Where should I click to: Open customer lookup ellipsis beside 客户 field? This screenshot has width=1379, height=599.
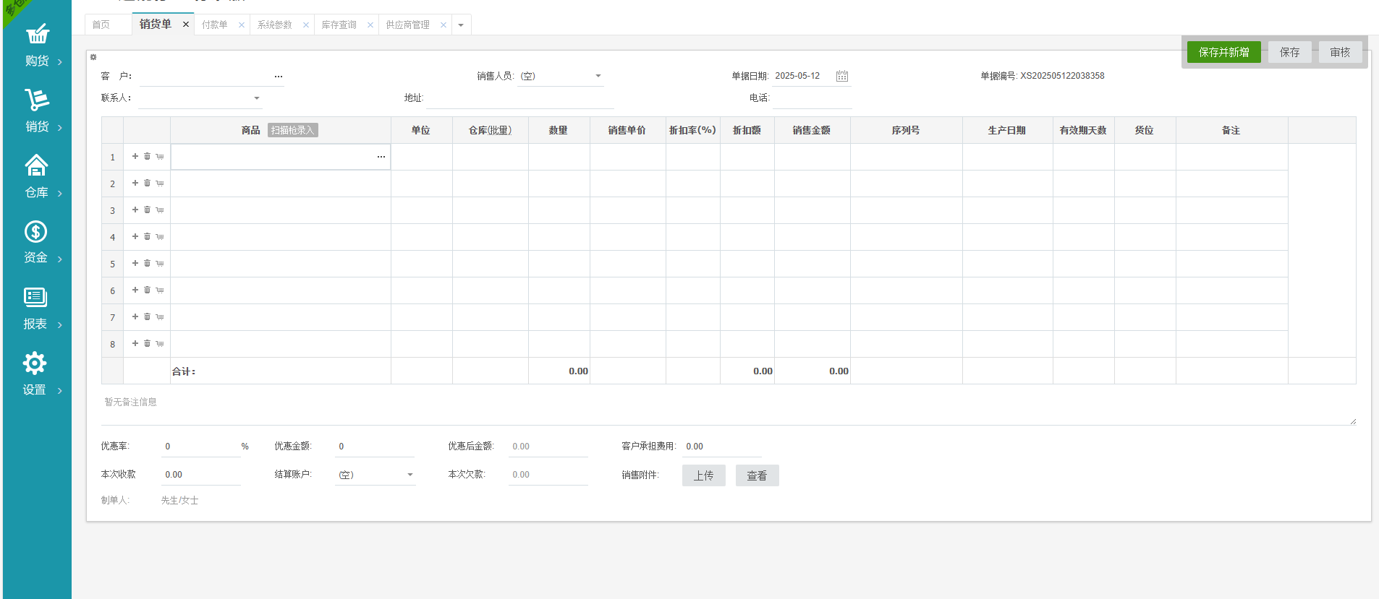pyautogui.click(x=279, y=76)
